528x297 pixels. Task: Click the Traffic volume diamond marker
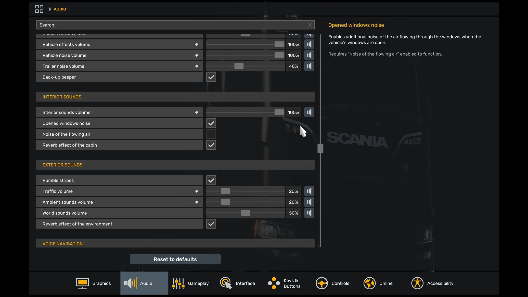pos(197,191)
